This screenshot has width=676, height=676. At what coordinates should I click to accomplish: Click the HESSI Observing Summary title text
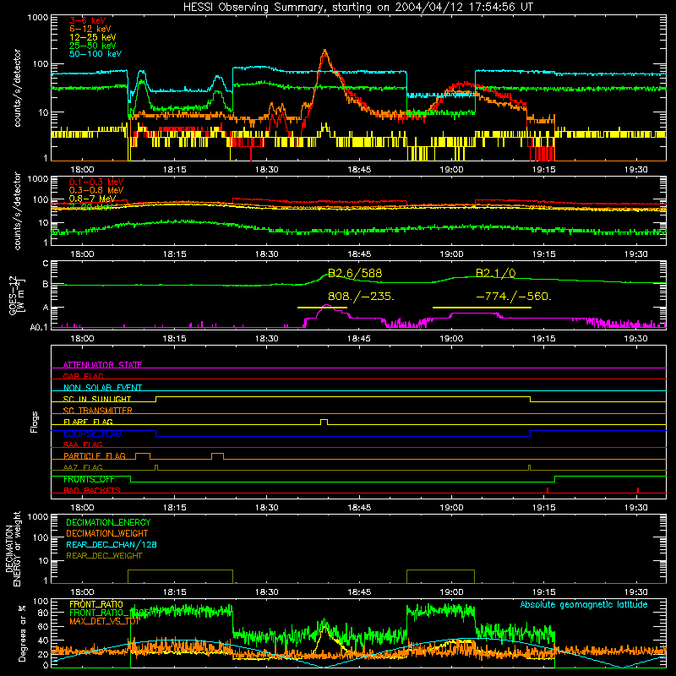357,8
